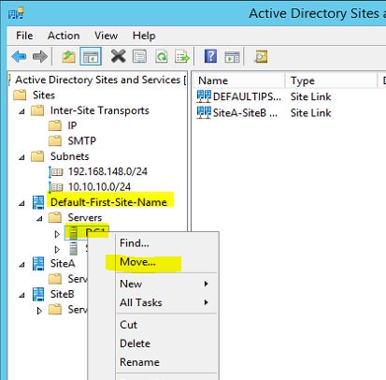Open the All Tasks submenu
The height and width of the screenshot is (380, 386).
(166, 302)
